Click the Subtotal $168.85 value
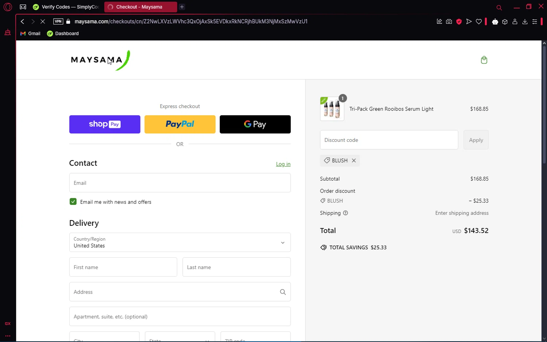This screenshot has height=342, width=547. point(479,179)
